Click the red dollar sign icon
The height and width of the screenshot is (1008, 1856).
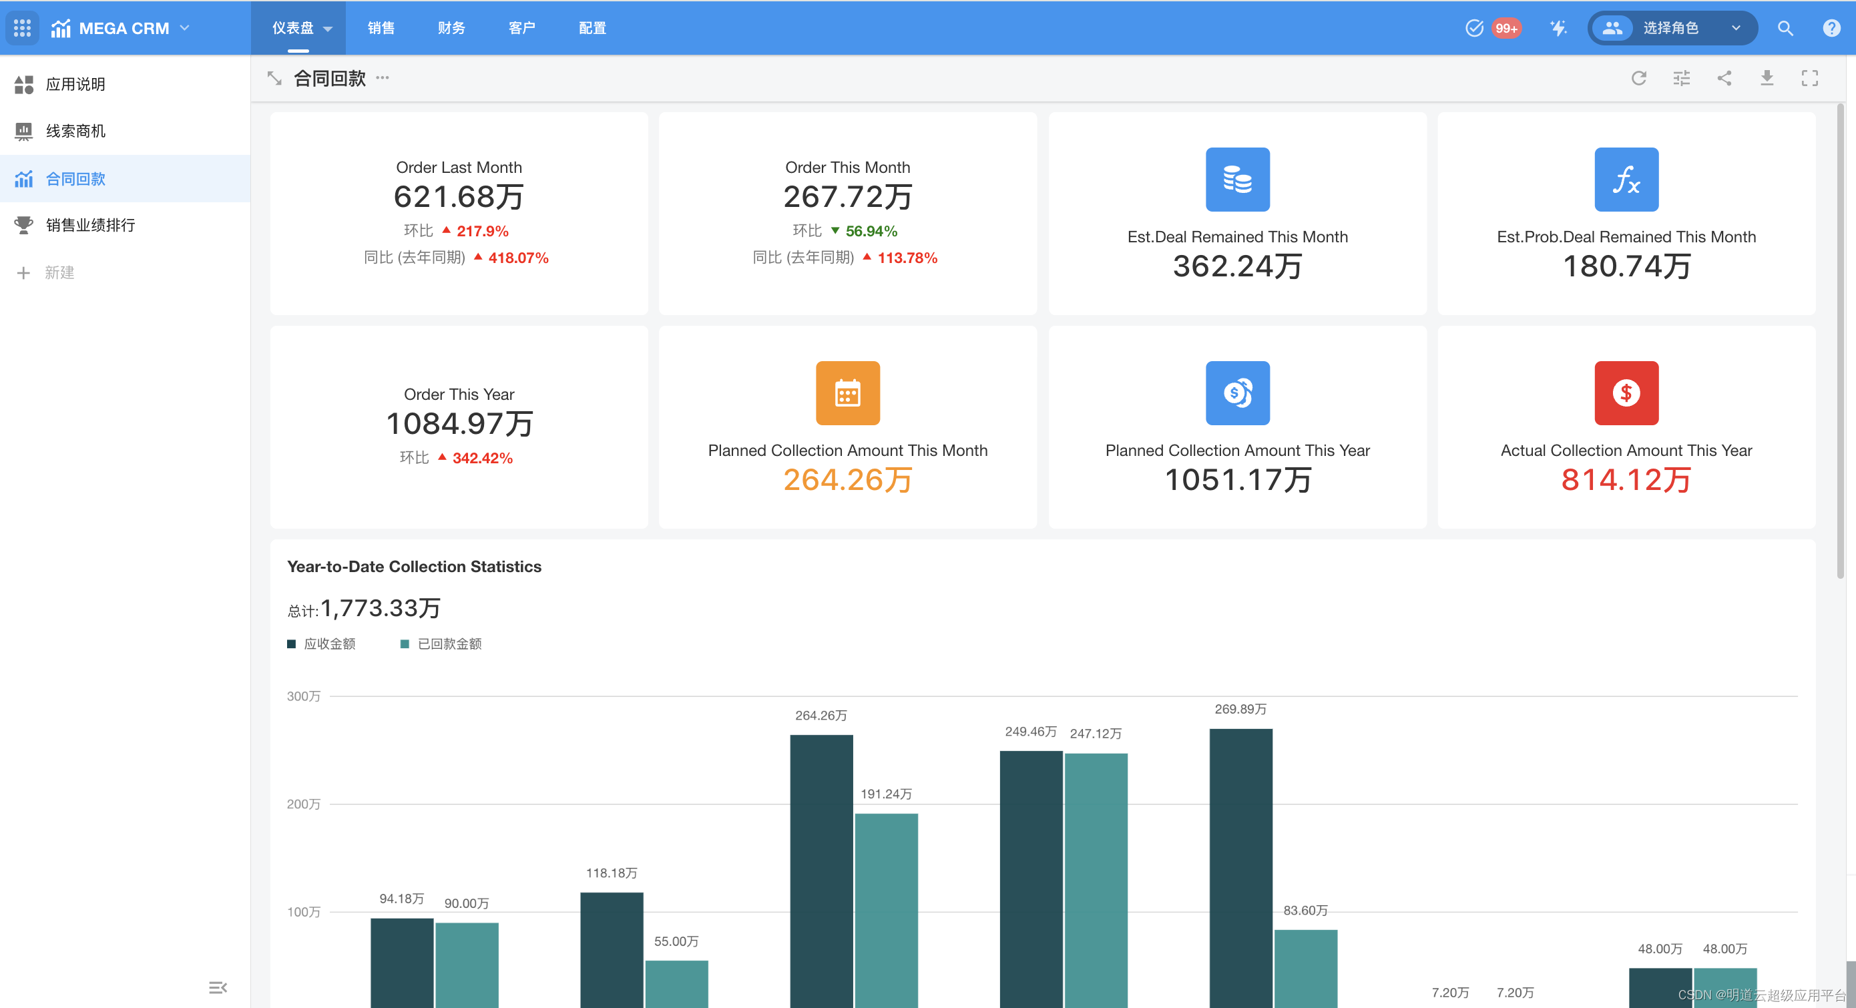1626,393
